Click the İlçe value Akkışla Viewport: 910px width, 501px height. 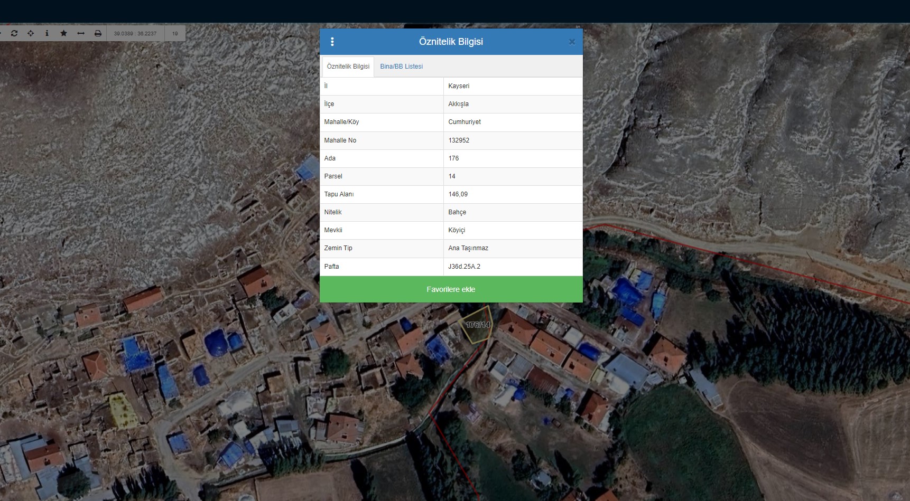point(458,104)
